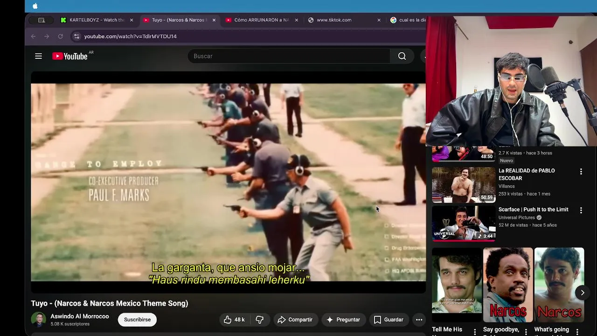Open options for 'Tell Me His' short
The image size is (597, 336).
click(475, 332)
